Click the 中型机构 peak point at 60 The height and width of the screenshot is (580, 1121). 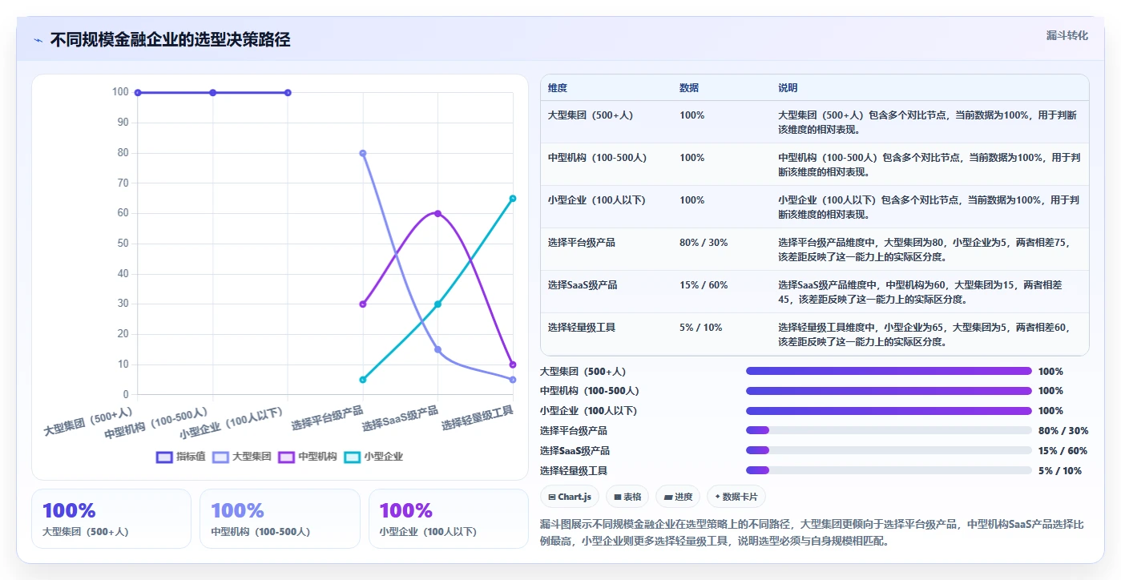[x=438, y=213]
